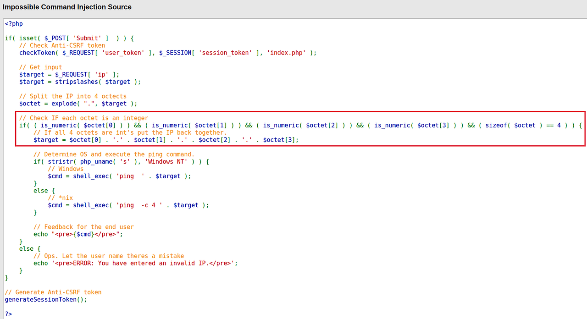Click the "// Generate Anti-CSRF token" comment
Screen dimensions: 587x319
(53, 292)
